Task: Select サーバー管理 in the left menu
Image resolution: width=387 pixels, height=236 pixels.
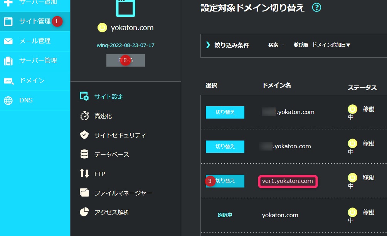Action: pyautogui.click(x=38, y=60)
